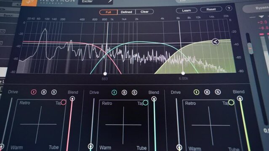The width and height of the screenshot is (269, 151).
Task: Click Warm corner in teal band pad
Action: 105,148
